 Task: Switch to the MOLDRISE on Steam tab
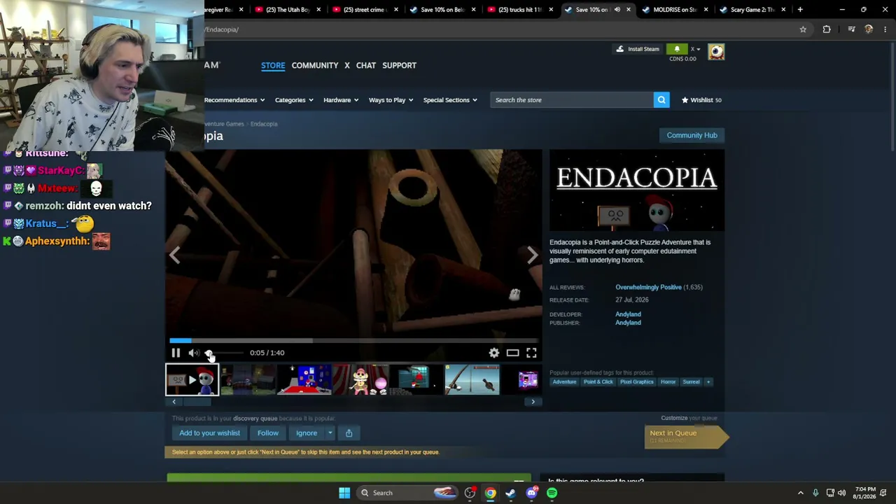pyautogui.click(x=675, y=10)
